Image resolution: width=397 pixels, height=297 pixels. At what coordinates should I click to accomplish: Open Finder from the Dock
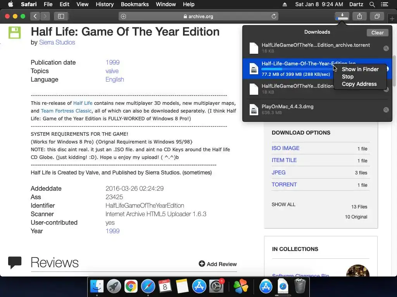pyautogui.click(x=97, y=286)
